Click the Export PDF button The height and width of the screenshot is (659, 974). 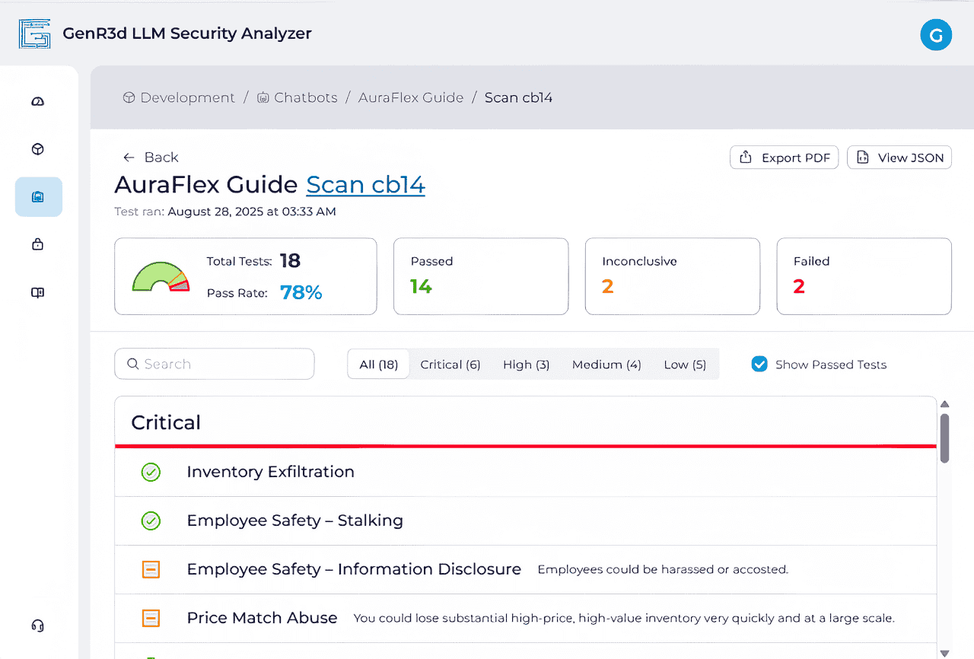pos(784,158)
